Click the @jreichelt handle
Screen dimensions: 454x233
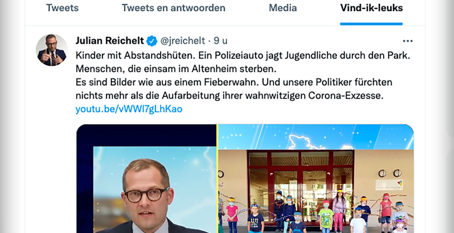point(183,41)
